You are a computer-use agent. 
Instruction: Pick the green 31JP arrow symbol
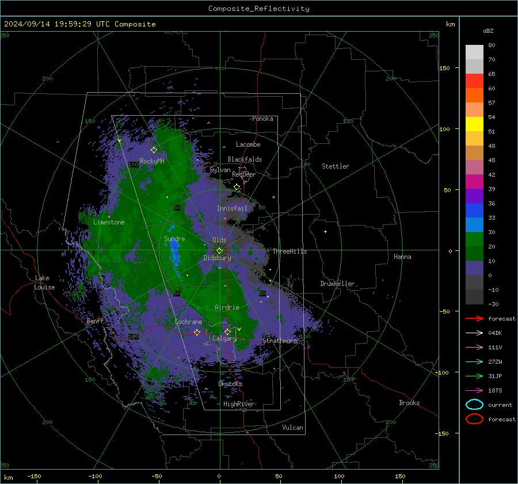click(x=474, y=376)
